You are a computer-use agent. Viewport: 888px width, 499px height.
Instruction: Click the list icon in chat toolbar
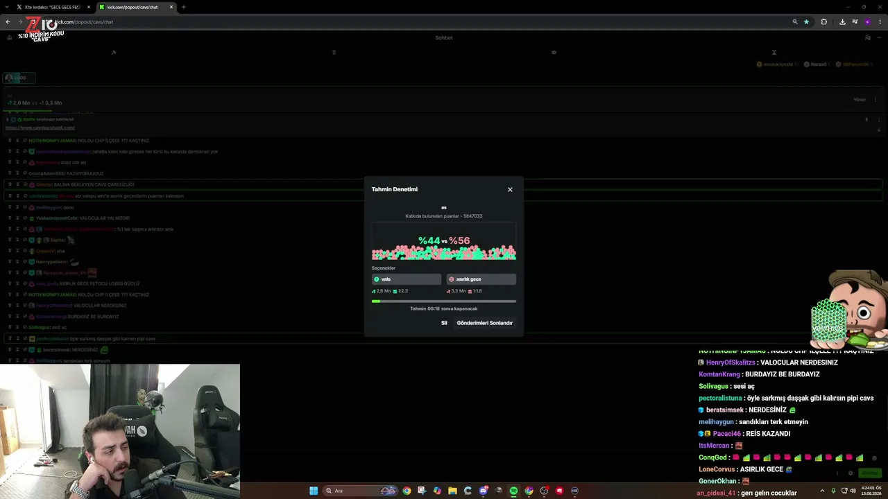pyautogui.click(x=334, y=52)
